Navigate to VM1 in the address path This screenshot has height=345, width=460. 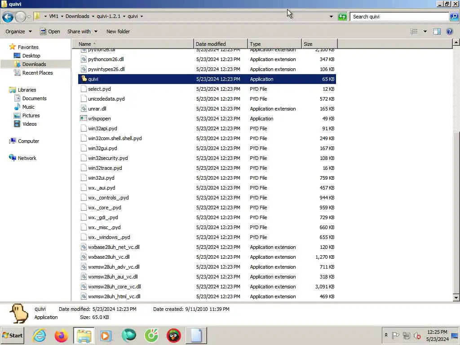[x=54, y=17]
